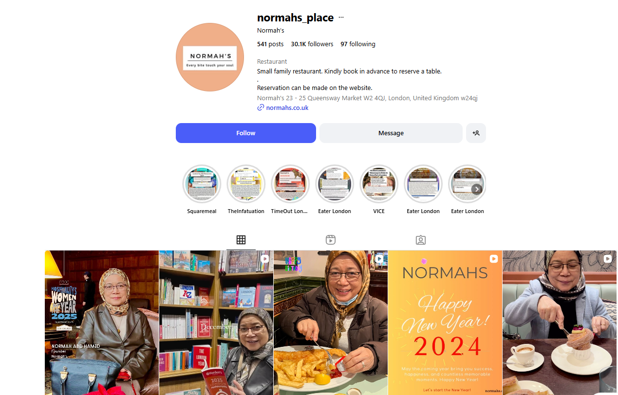The width and height of the screenshot is (618, 395).
Task: Open the Happy New Year 2024 post
Action: point(445,323)
